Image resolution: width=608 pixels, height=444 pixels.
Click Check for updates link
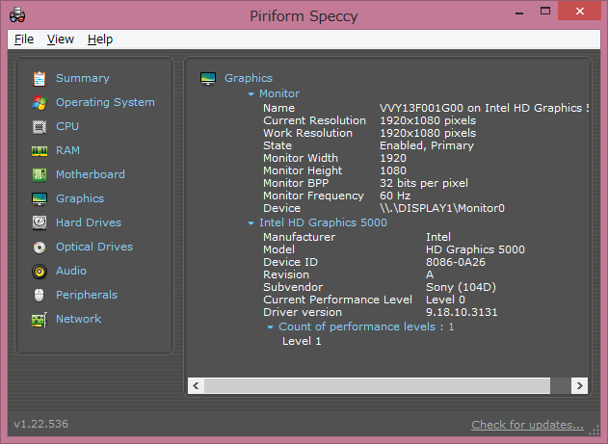pos(527,425)
